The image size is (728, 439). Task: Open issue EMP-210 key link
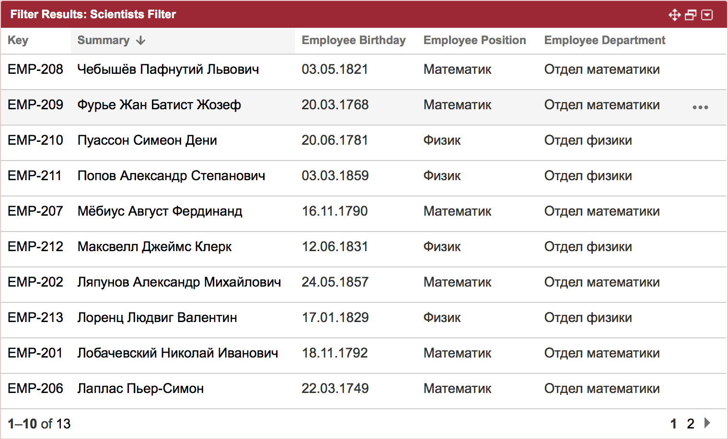35,140
